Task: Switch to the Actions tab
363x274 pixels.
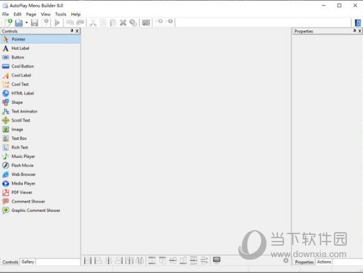Action: [324, 262]
